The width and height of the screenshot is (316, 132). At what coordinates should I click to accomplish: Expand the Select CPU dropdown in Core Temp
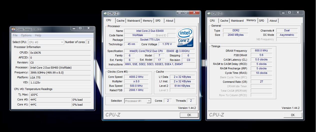click(62, 42)
